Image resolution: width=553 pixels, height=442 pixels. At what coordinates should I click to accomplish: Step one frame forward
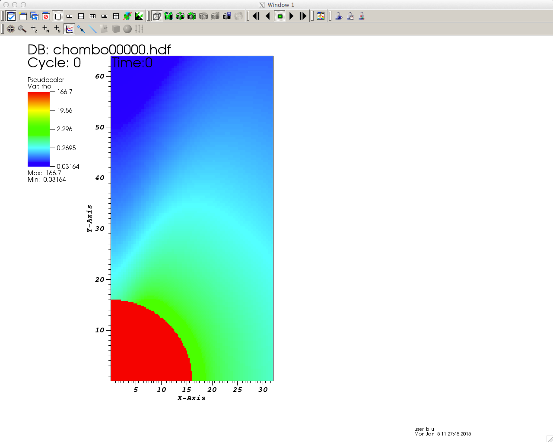coord(303,16)
